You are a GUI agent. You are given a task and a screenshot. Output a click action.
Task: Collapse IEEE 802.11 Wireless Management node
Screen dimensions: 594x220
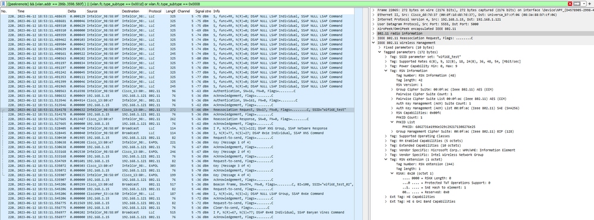click(374, 43)
